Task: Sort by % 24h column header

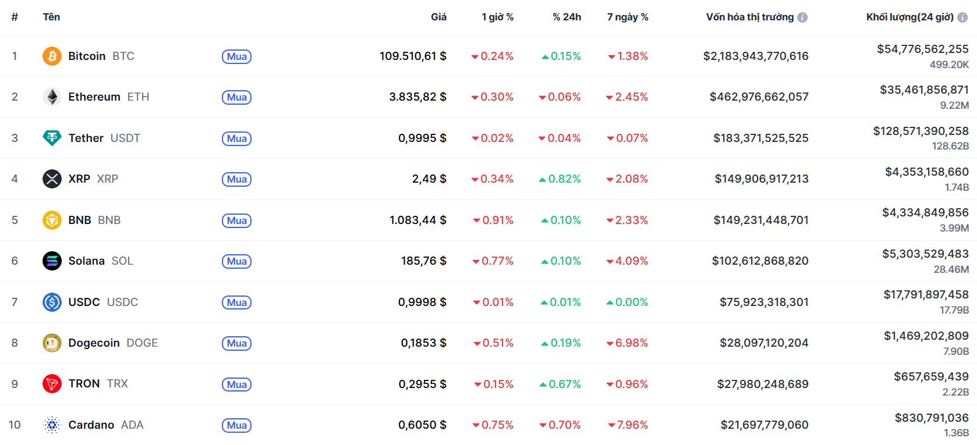Action: (567, 17)
